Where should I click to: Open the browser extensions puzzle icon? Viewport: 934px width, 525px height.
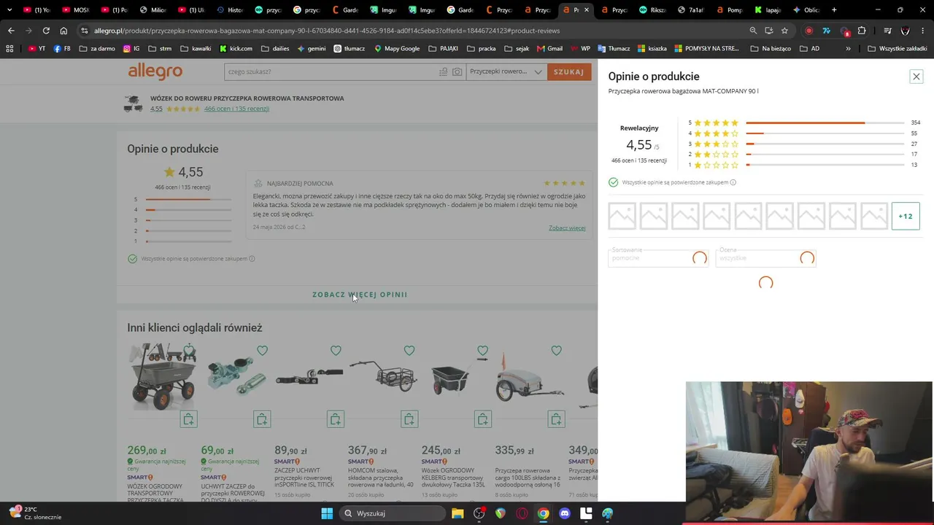[x=862, y=31]
